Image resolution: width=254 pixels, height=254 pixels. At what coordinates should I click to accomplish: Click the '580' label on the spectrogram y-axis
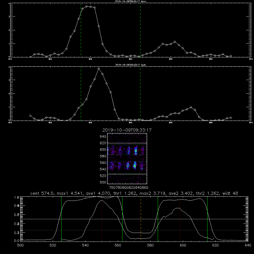click(103, 156)
